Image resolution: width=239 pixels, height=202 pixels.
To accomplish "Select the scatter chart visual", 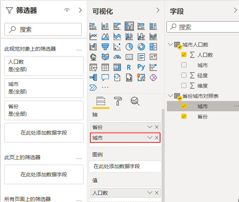I will (x=117, y=47).
